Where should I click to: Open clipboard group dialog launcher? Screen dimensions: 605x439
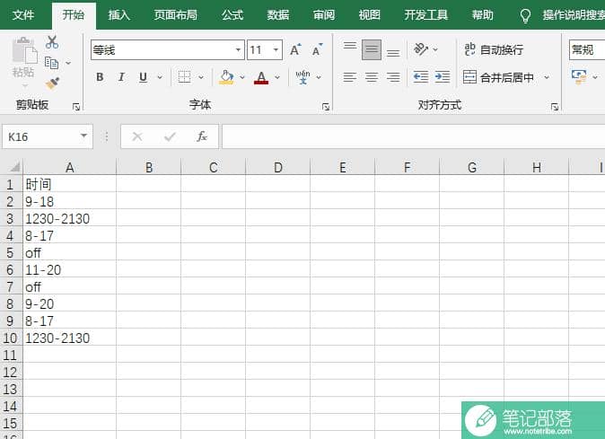[x=76, y=107]
